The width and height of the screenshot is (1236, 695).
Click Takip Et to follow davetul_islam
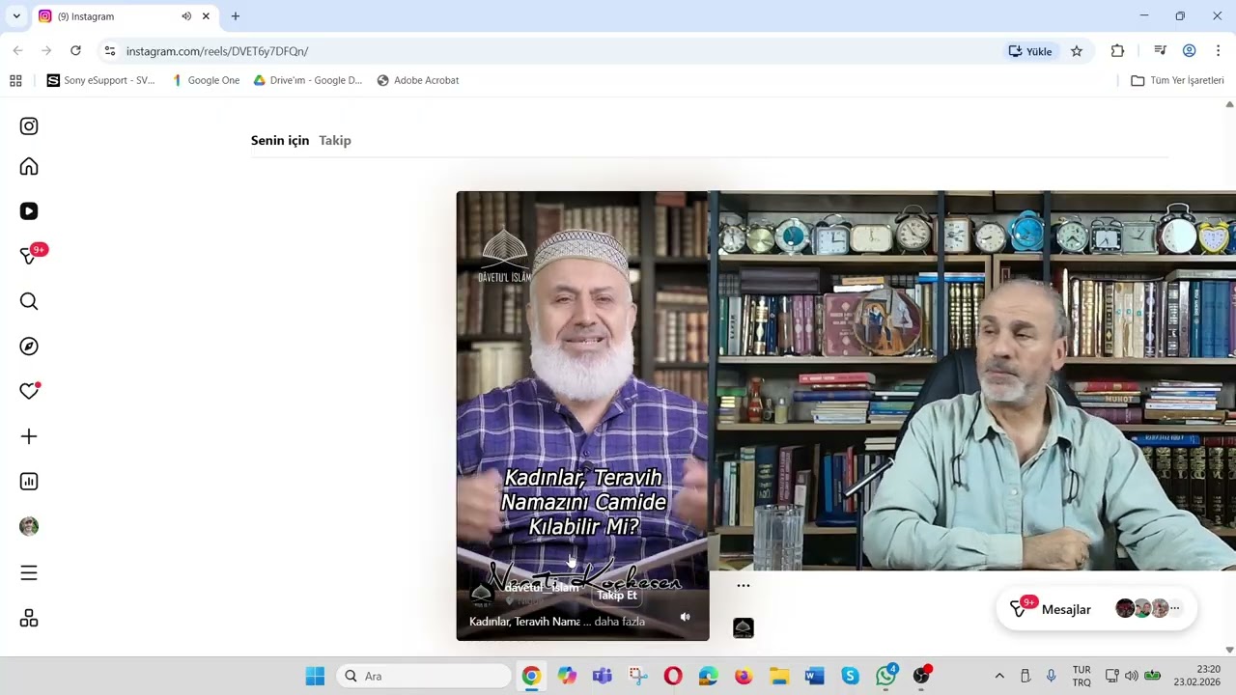(617, 596)
